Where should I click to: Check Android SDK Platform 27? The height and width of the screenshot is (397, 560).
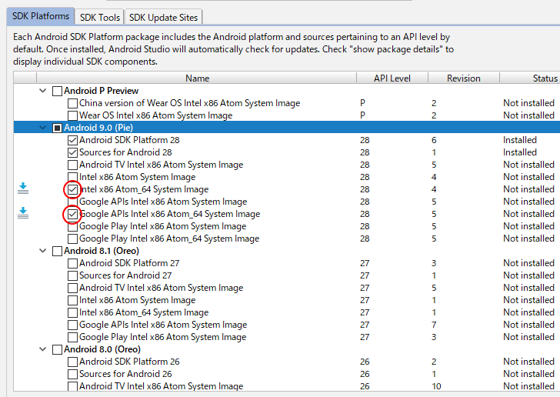click(72, 263)
